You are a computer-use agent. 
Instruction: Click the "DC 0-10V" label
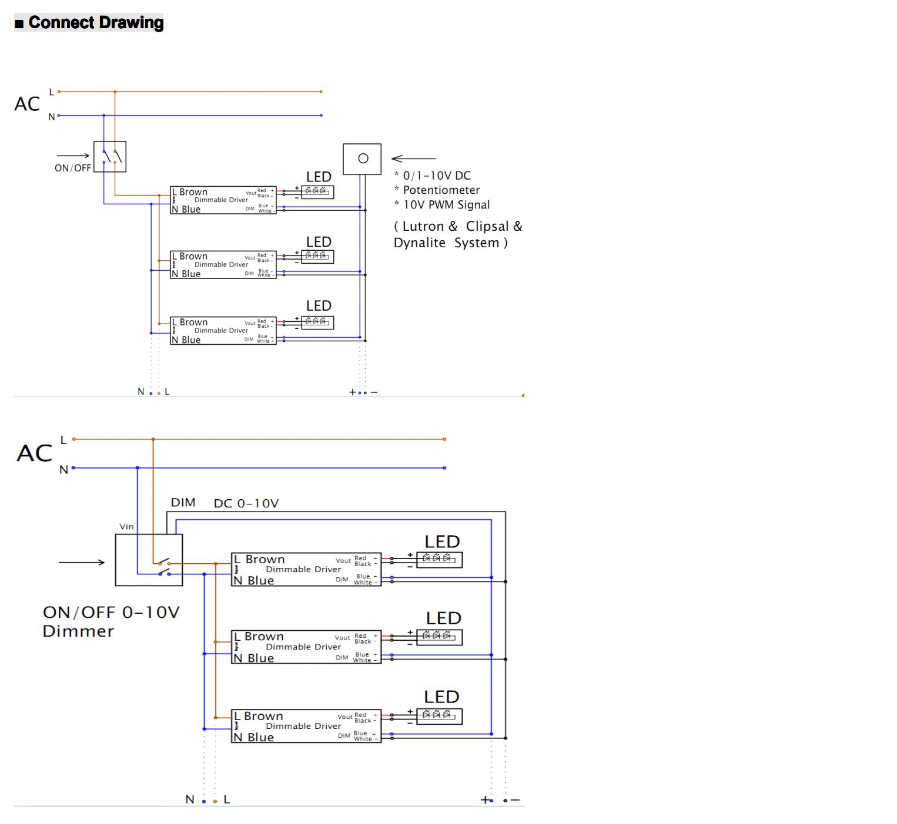[x=246, y=503]
